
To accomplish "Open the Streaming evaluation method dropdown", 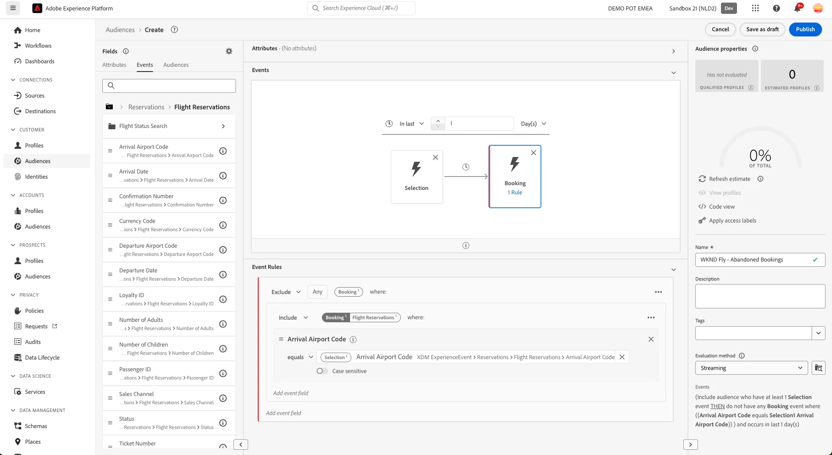I will pyautogui.click(x=751, y=368).
